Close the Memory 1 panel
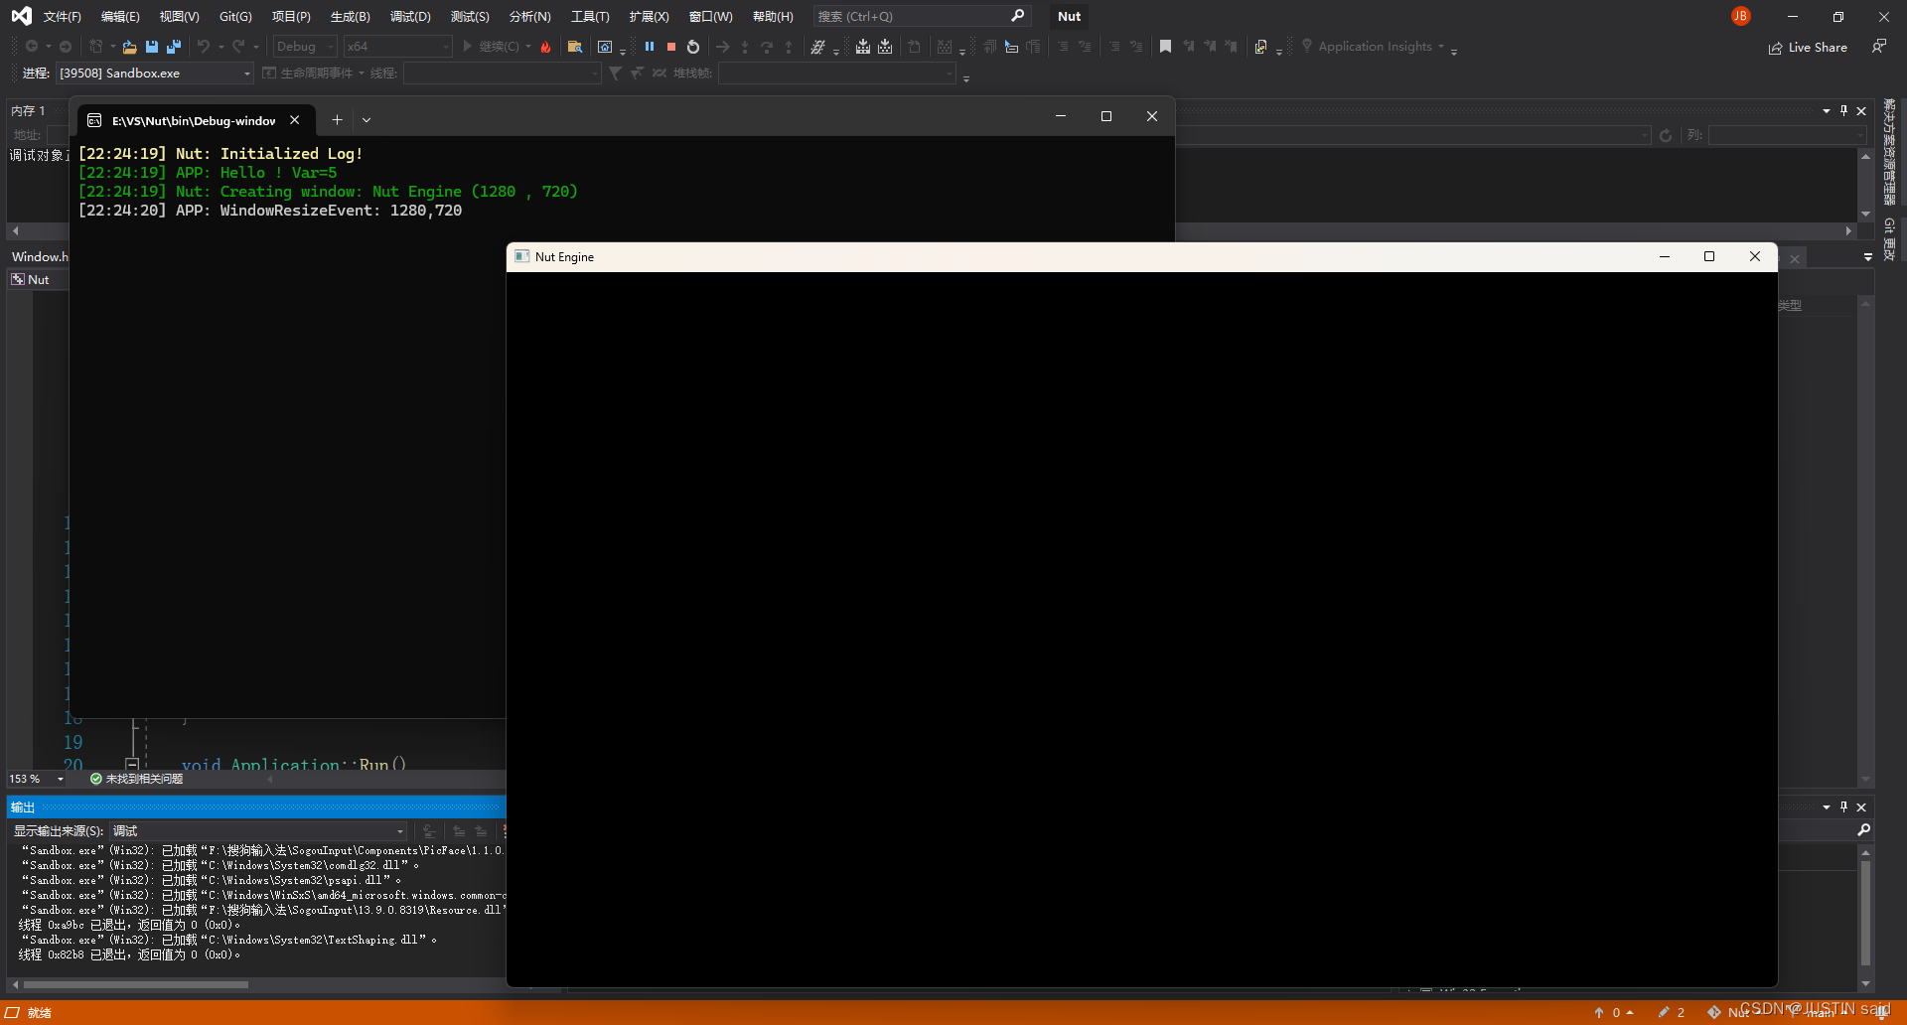Image resolution: width=1907 pixels, height=1025 pixels. [x=1861, y=110]
